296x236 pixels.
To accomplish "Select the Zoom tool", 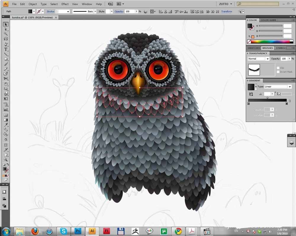I will click(6, 160).
